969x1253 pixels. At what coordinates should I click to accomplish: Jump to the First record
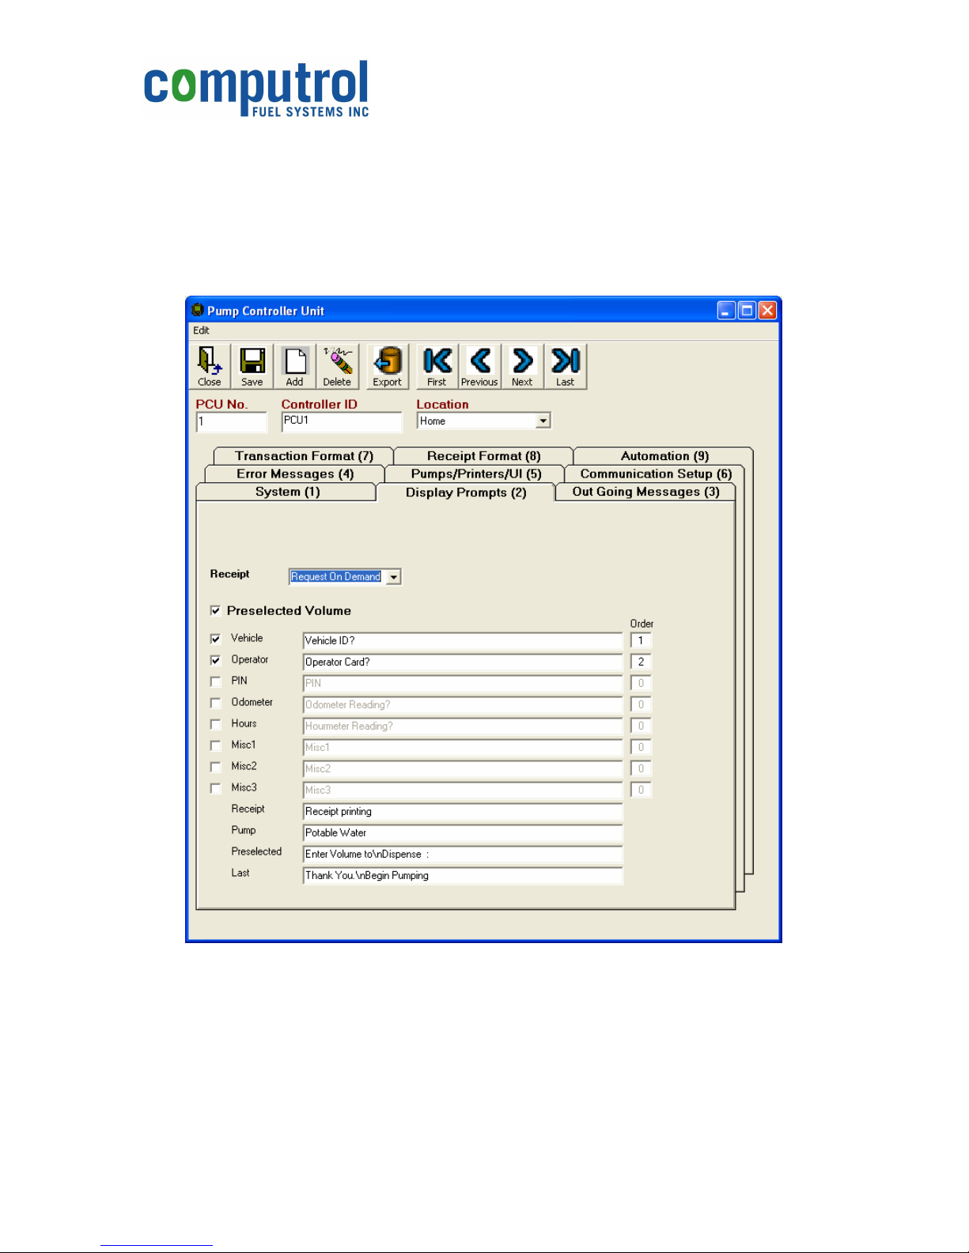coord(437,366)
